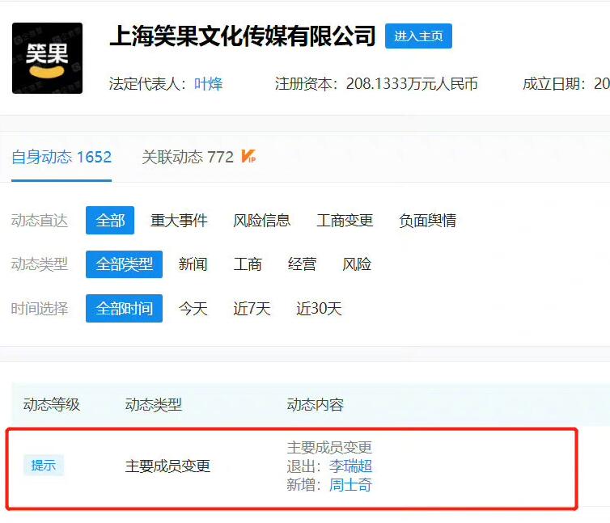
Task: Click 主要成员变更 in the type column
Action: tap(167, 466)
